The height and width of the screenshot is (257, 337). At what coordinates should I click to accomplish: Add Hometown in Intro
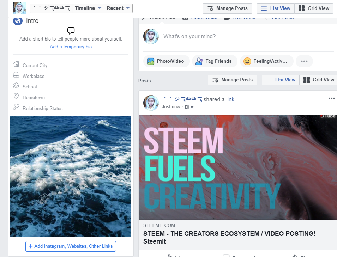(x=34, y=97)
